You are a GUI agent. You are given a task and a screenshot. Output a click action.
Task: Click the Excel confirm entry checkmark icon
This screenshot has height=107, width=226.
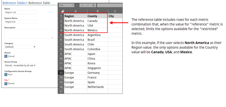point(88,5)
